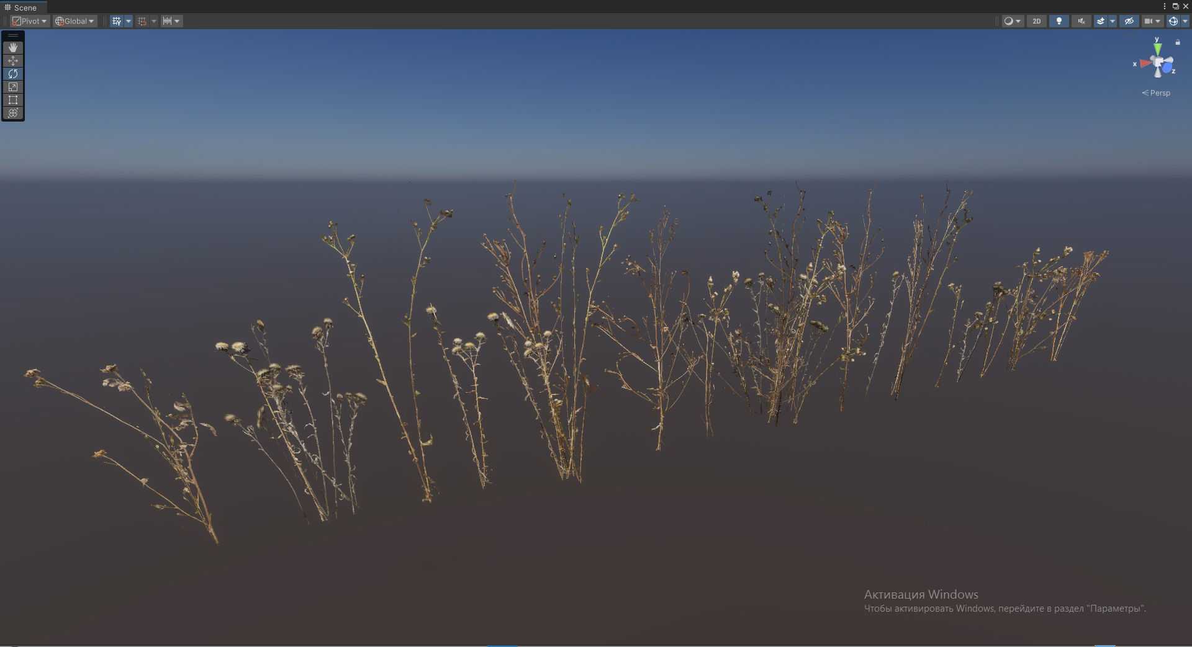Open the Global/Local handle rotation dropdown
1192x647 pixels.
point(75,21)
